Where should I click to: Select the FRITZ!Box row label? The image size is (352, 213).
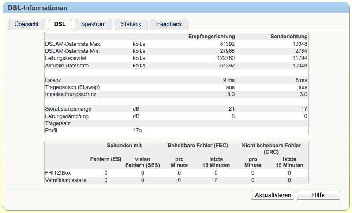pos(57,173)
